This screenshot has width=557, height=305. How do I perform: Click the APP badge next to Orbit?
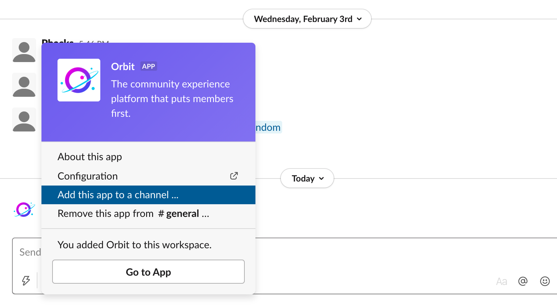(x=148, y=66)
